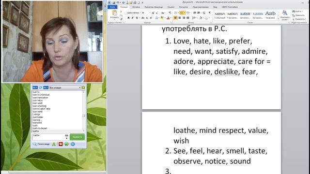The height and width of the screenshot is (174, 310).
Task: Select 'loanholder' in dictionary word list
Action: point(38,117)
